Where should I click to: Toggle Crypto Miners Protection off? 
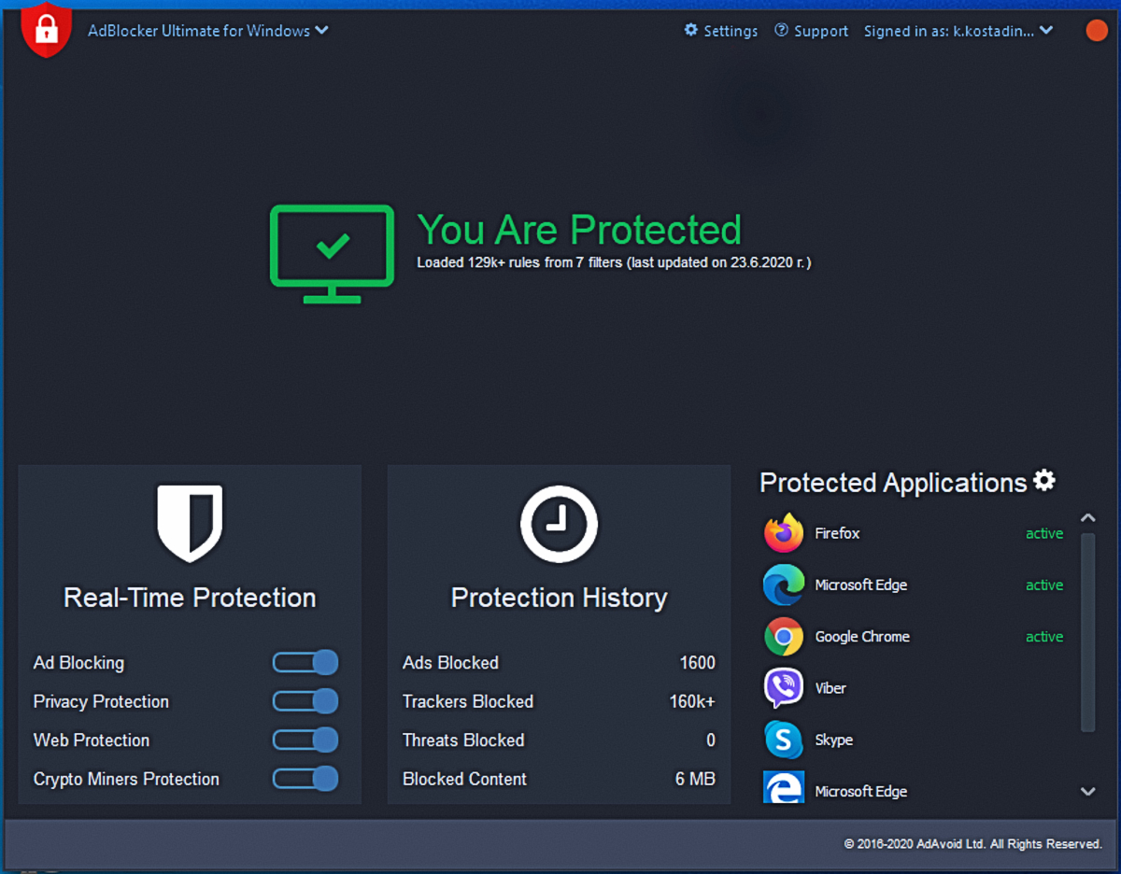pyautogui.click(x=305, y=779)
